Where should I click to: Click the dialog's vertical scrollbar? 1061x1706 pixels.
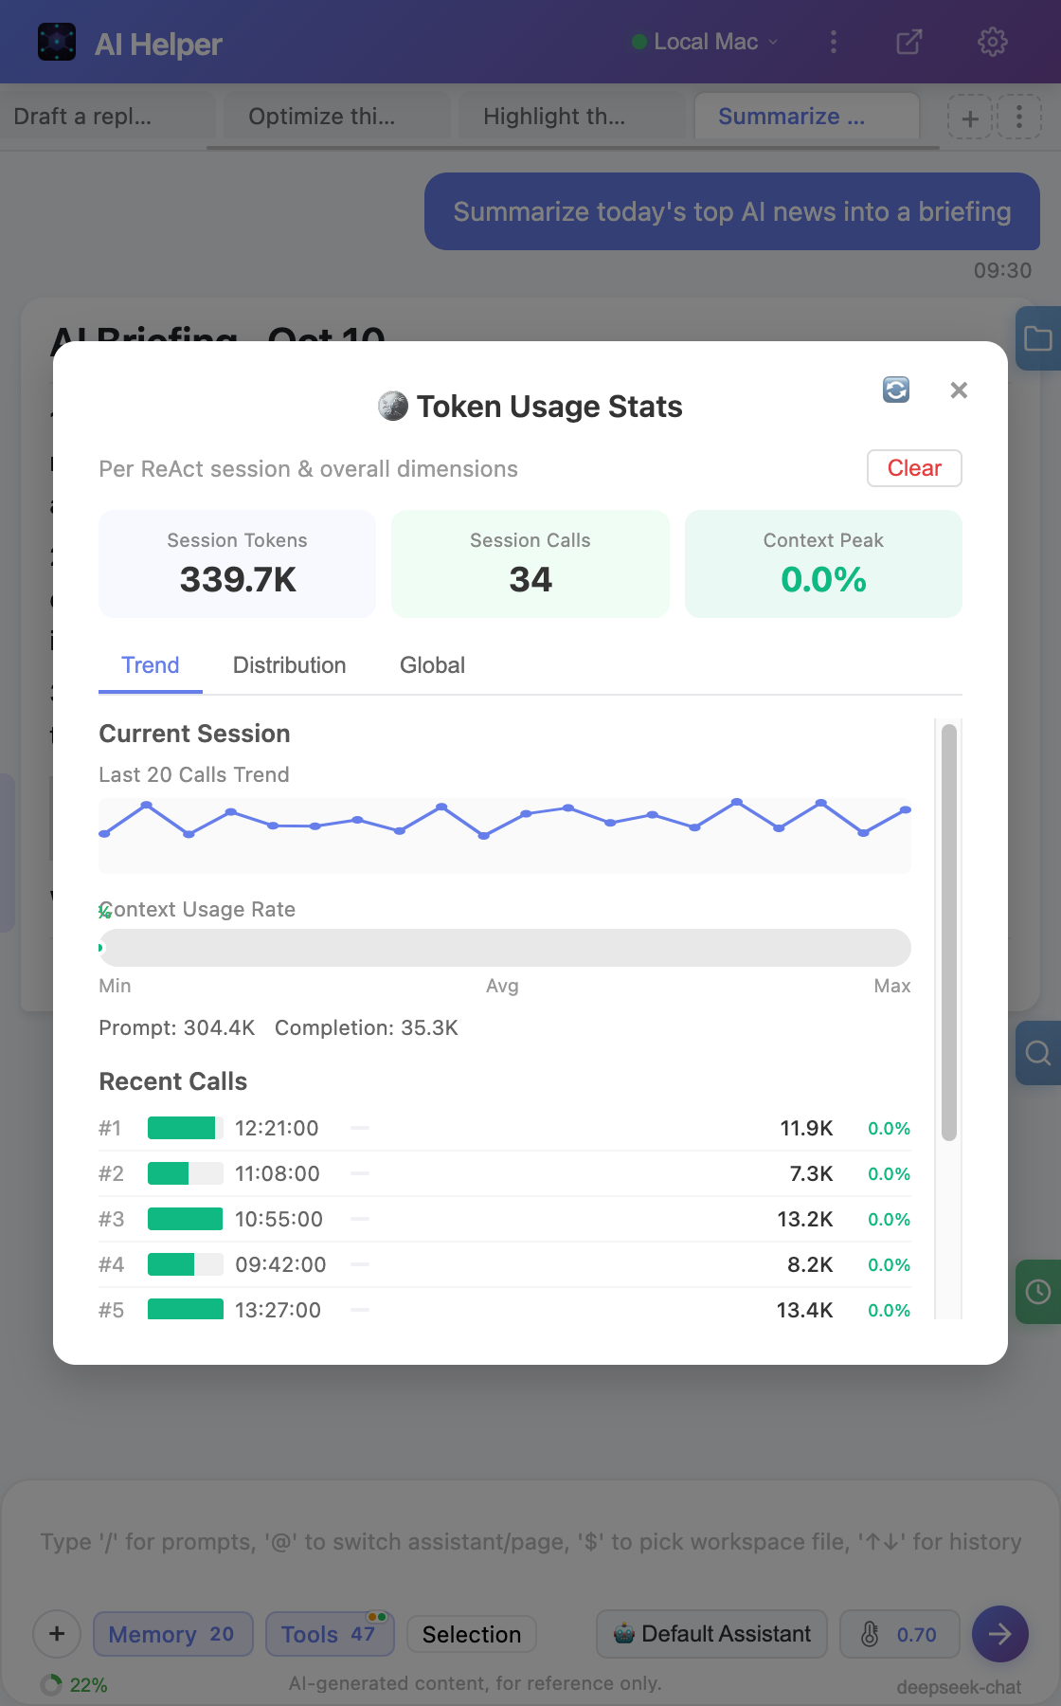(x=949, y=931)
